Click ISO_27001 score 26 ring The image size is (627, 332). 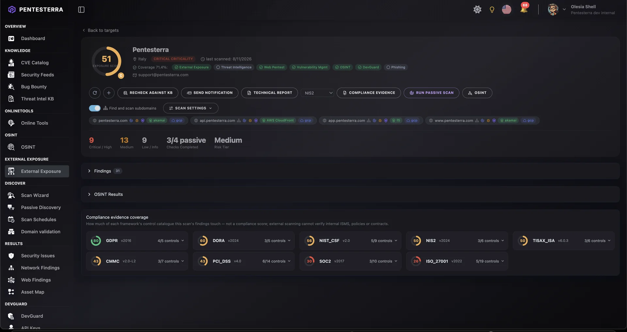[x=416, y=261]
